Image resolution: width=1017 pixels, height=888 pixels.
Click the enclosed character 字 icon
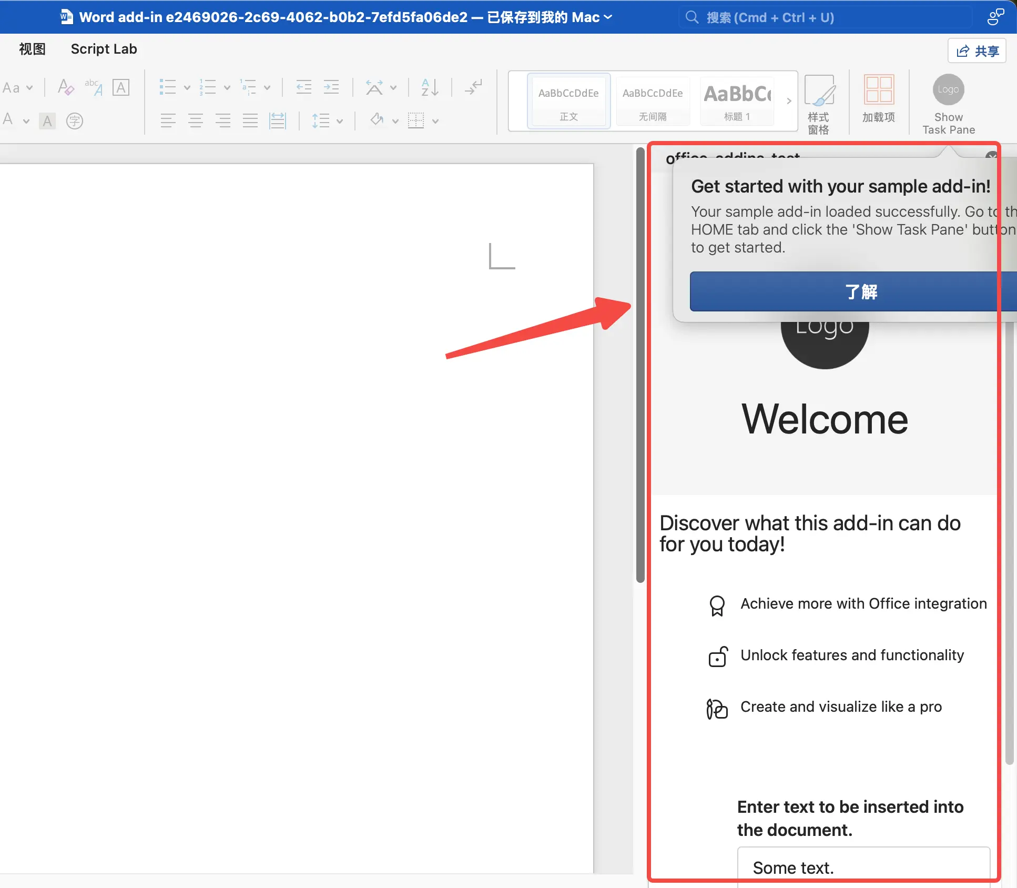coord(75,121)
